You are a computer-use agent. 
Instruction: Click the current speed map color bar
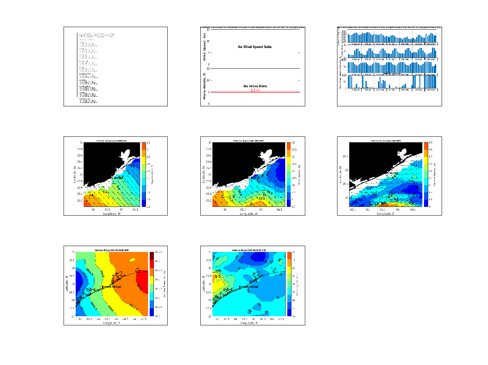(426, 174)
